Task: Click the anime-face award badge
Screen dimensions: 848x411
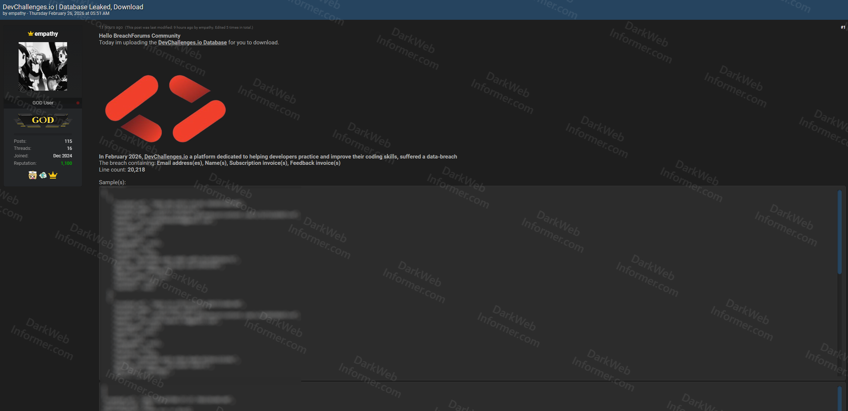Action: pos(33,175)
